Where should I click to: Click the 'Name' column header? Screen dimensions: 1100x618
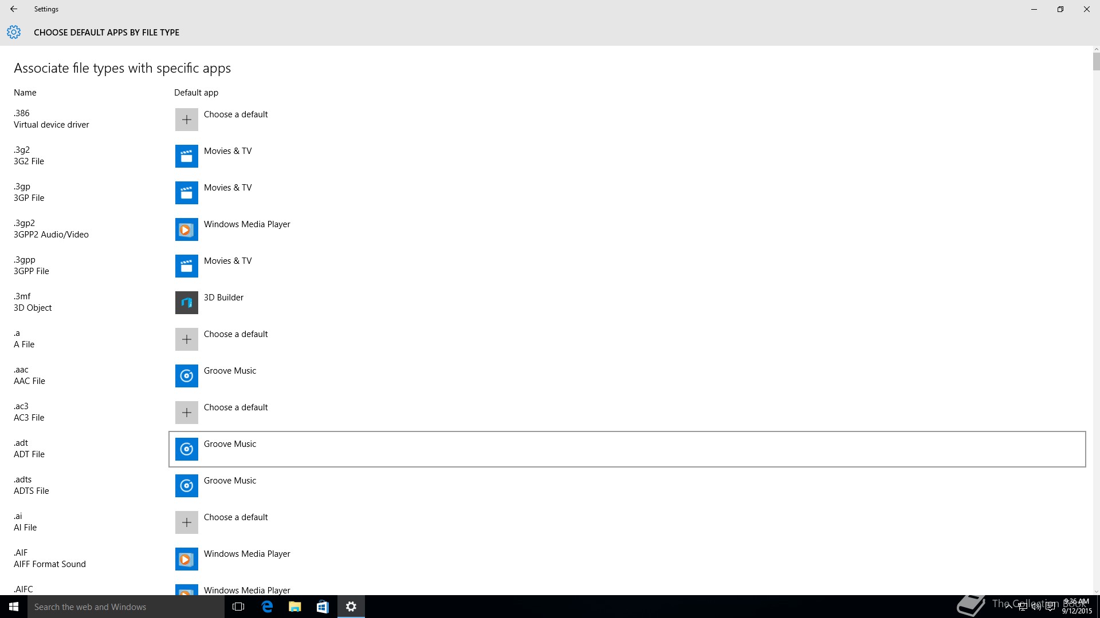(x=25, y=93)
